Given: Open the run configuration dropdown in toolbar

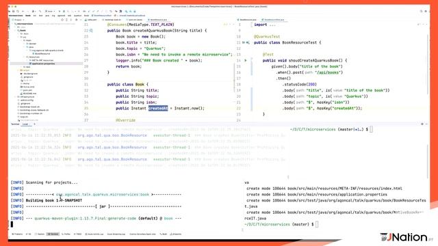Looking at the screenshot, I should (50, 11).
